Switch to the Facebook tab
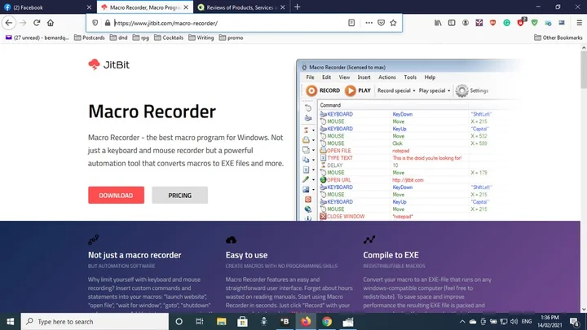Screen dimensions: 587x330 (41, 7)
